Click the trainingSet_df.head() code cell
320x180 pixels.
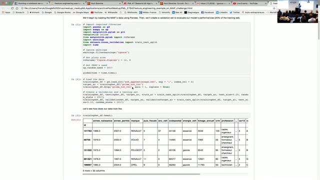click(x=166, y=115)
